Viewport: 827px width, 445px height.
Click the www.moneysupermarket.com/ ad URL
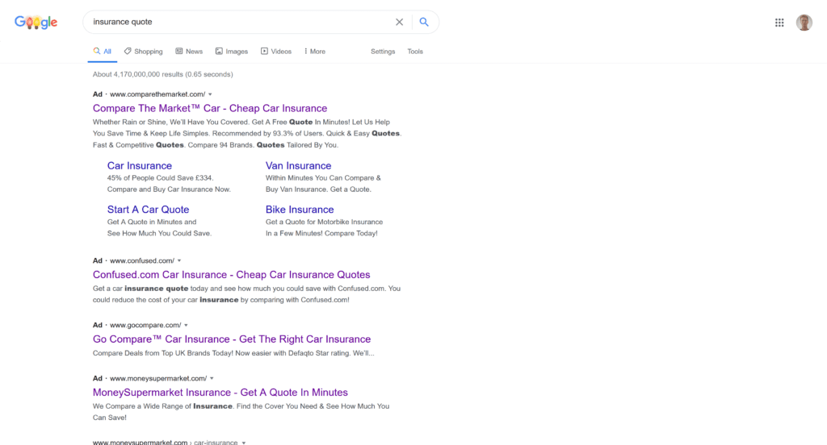(158, 379)
